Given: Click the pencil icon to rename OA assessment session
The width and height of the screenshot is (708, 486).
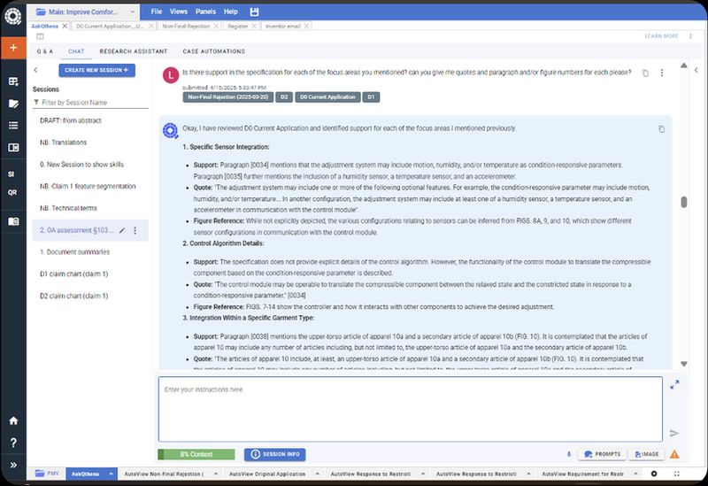Looking at the screenshot, I should pos(121,230).
